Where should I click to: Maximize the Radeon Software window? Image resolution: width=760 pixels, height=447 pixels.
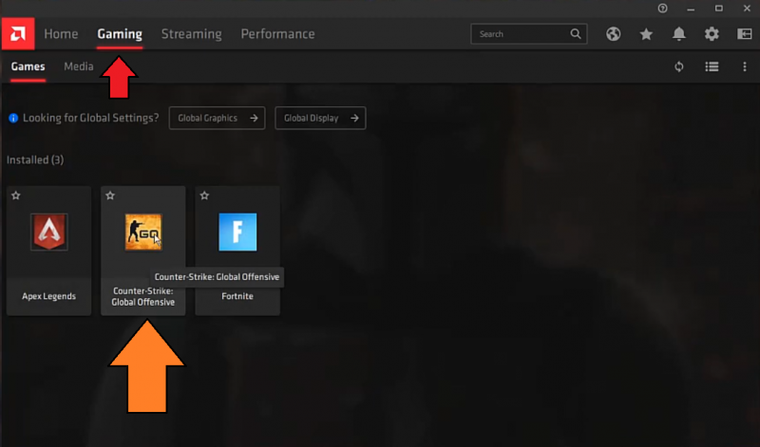719,9
